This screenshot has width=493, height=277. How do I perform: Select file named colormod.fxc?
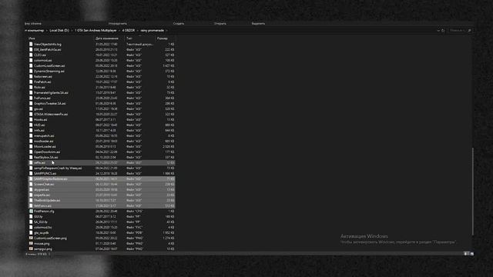tap(43, 228)
